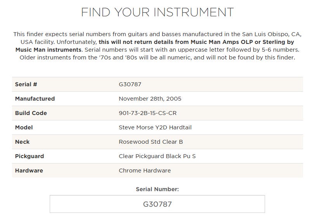The height and width of the screenshot is (216, 319).
Task: Select the "Model" row label
Action: click(24, 127)
